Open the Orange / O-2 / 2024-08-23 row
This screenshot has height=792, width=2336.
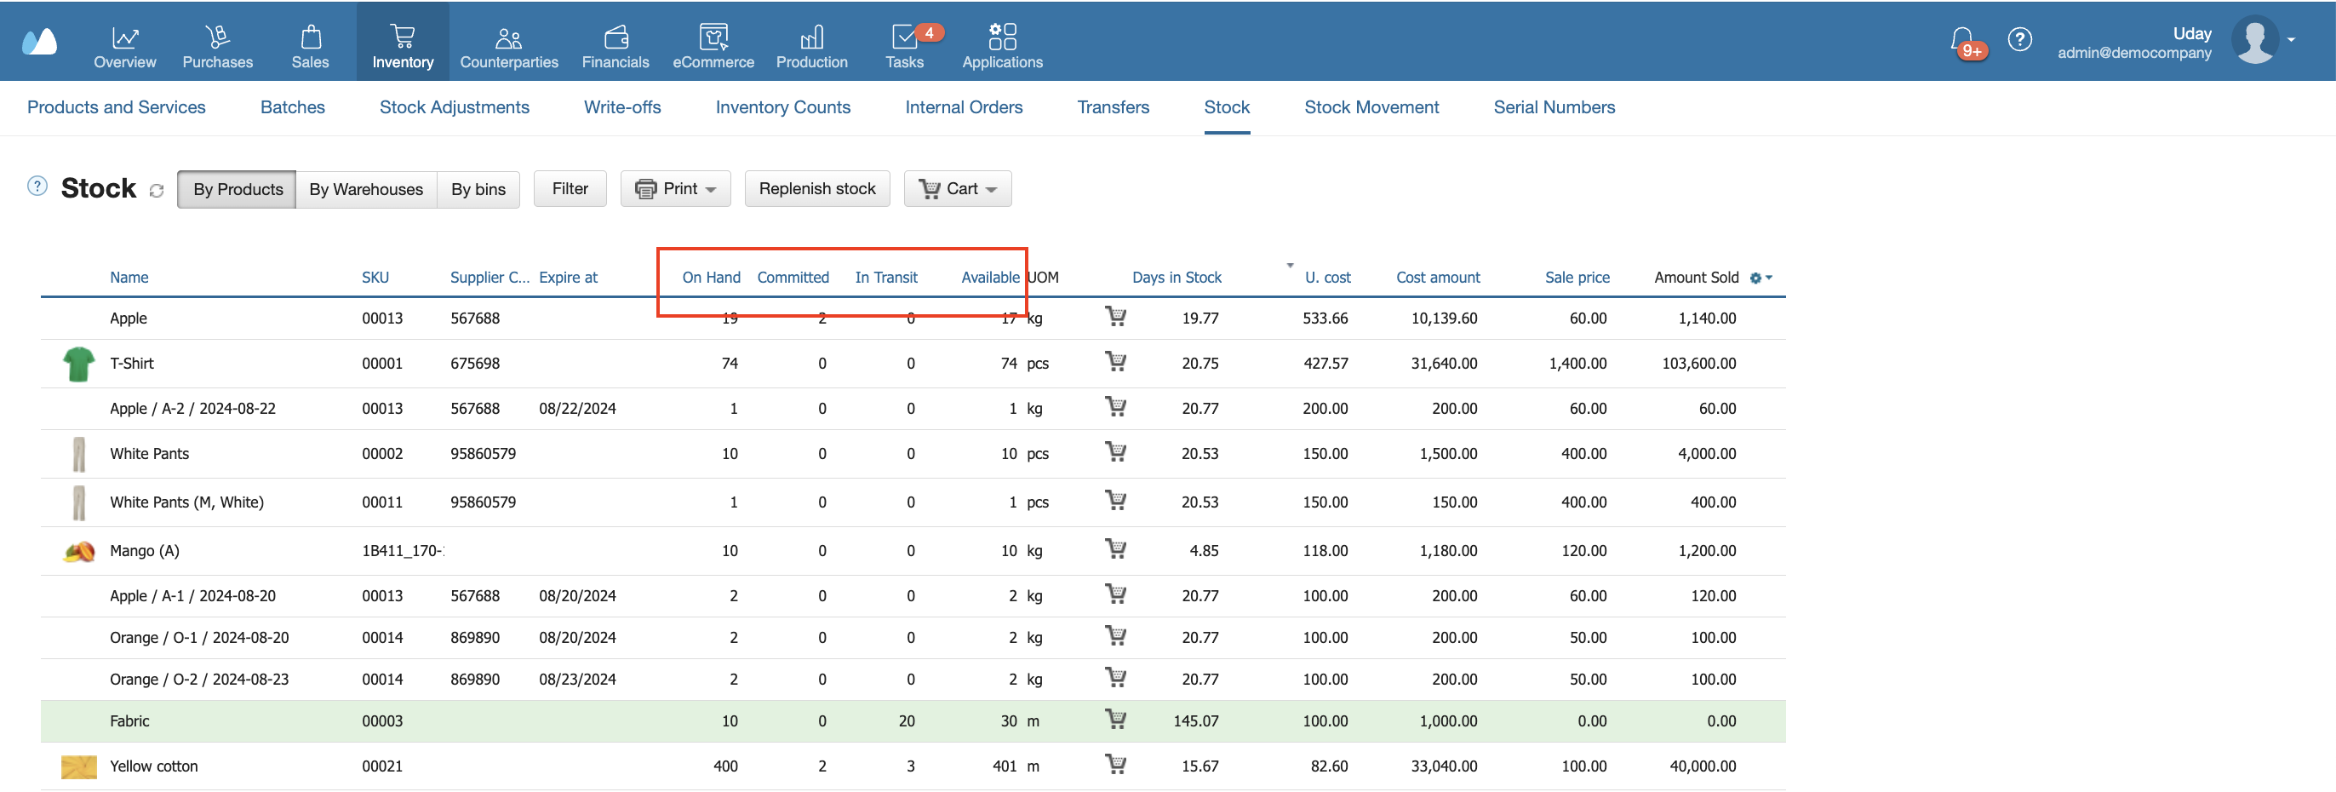pos(913,680)
